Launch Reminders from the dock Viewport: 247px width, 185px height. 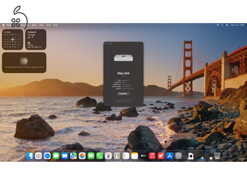coord(126,156)
